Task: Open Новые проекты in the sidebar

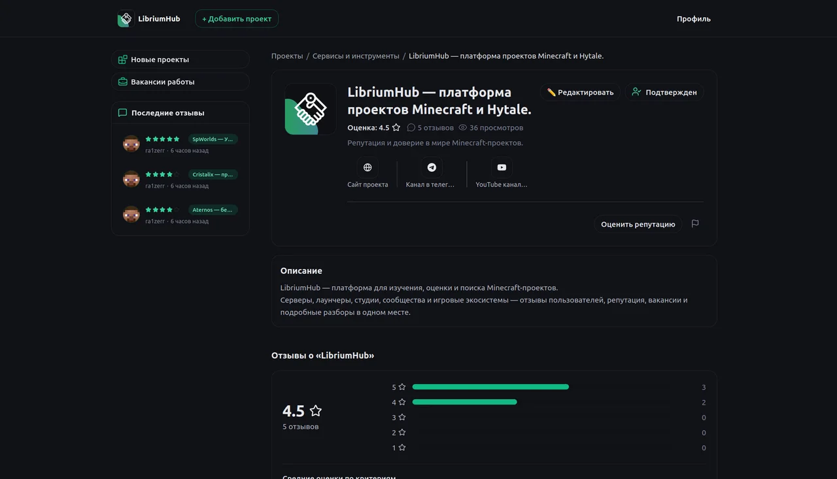Action: 180,59
